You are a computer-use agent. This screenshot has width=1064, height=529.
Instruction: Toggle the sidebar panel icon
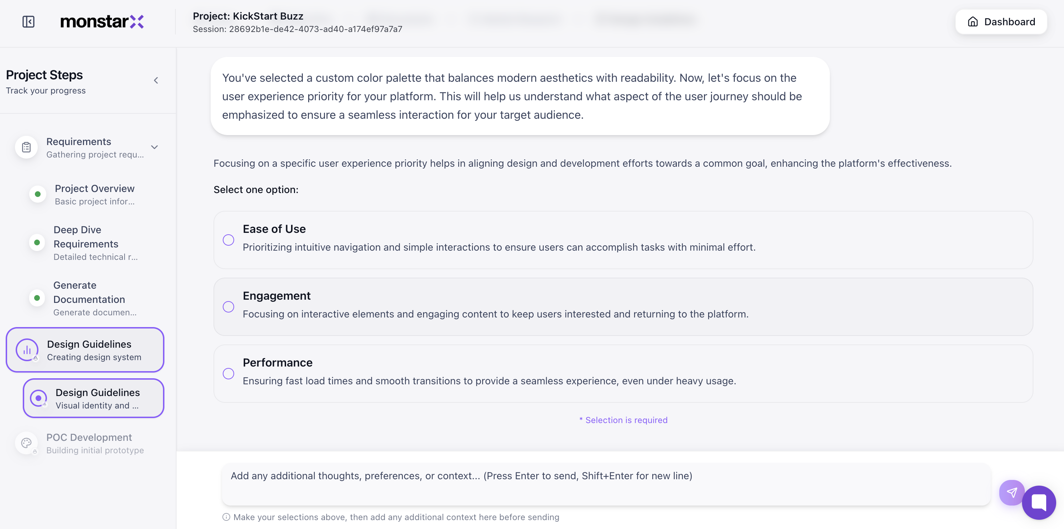click(x=28, y=21)
